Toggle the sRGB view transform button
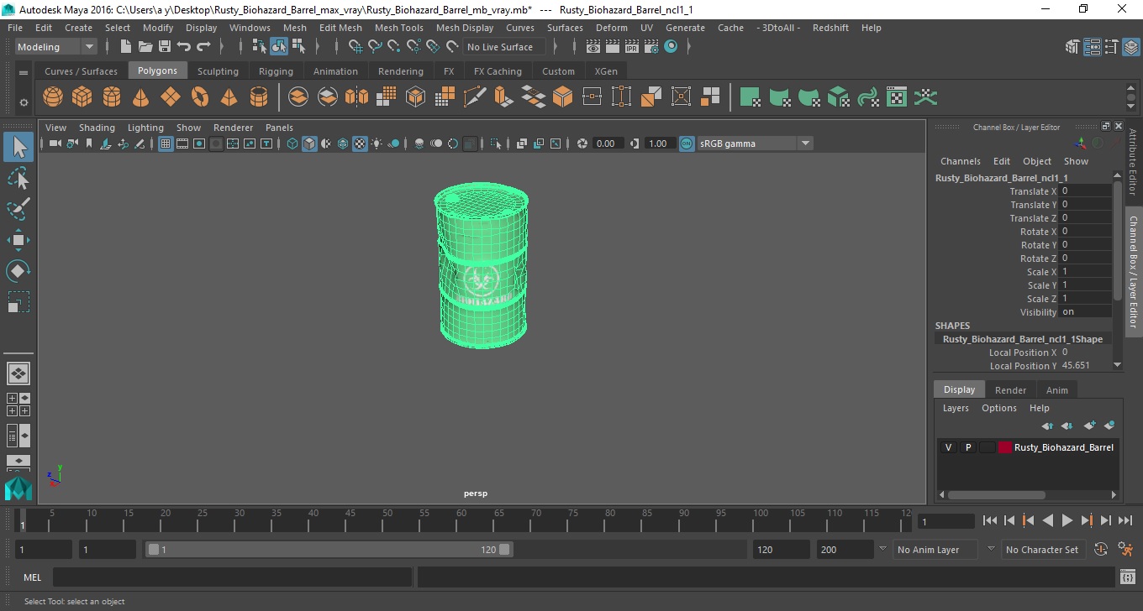Screen dimensions: 1143x611 tap(687, 144)
